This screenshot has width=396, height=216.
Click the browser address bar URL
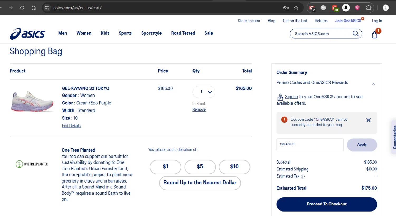(x=77, y=8)
